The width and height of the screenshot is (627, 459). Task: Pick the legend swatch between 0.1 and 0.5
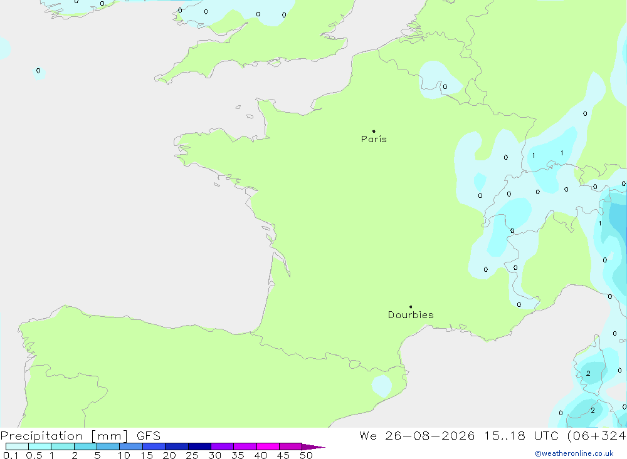point(17,446)
